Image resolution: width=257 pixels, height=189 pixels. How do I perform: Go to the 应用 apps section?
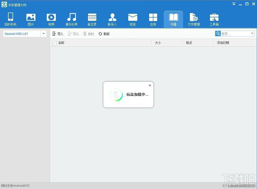pyautogui.click(x=153, y=19)
